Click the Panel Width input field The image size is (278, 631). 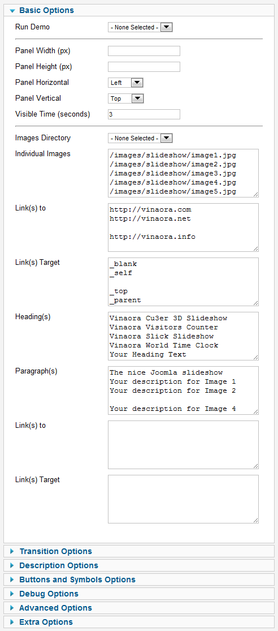point(144,51)
